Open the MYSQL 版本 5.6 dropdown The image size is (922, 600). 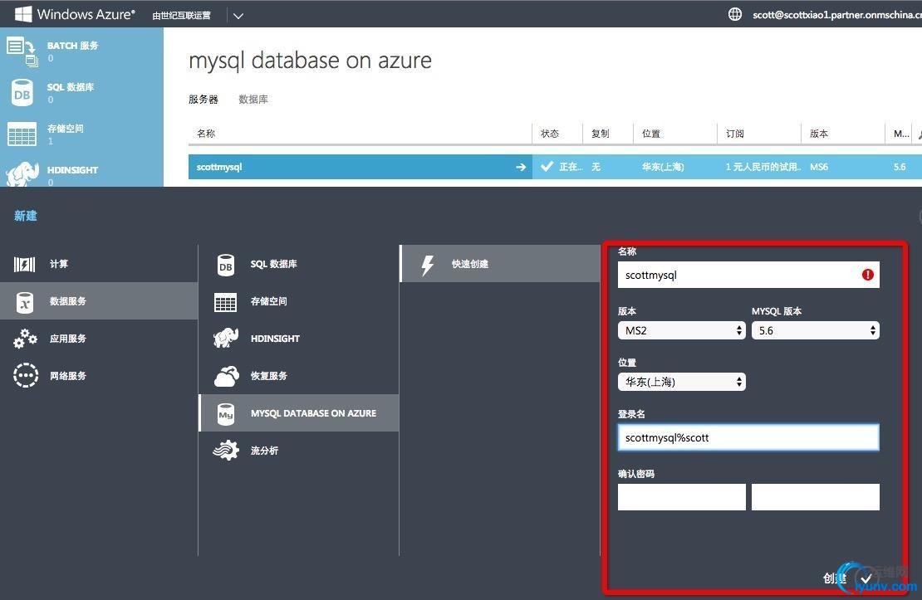pyautogui.click(x=815, y=330)
